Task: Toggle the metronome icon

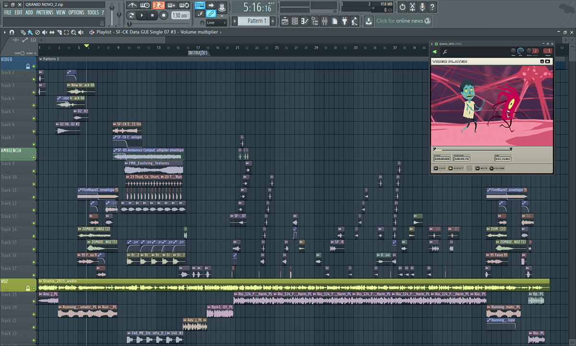Action: (133, 5)
